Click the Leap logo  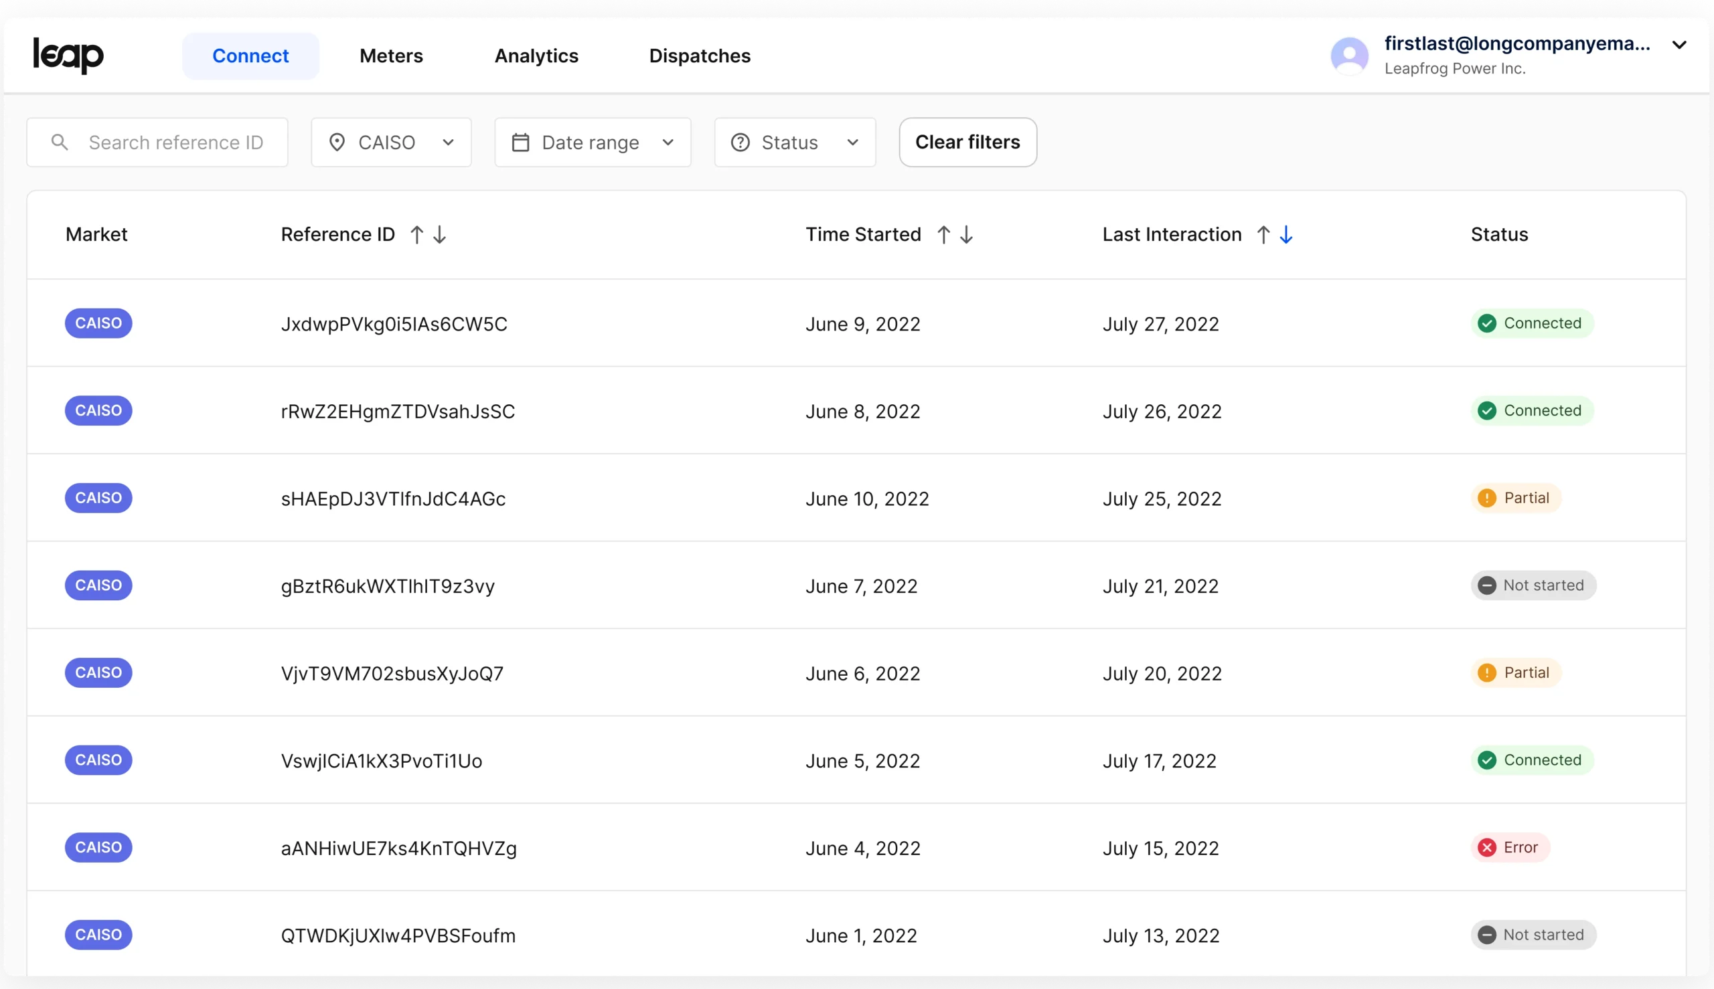click(x=69, y=56)
